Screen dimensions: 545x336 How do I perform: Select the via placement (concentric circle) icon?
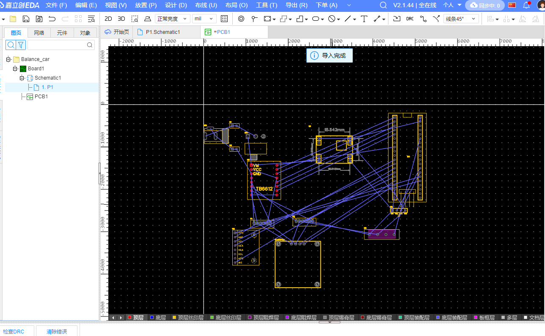241,19
